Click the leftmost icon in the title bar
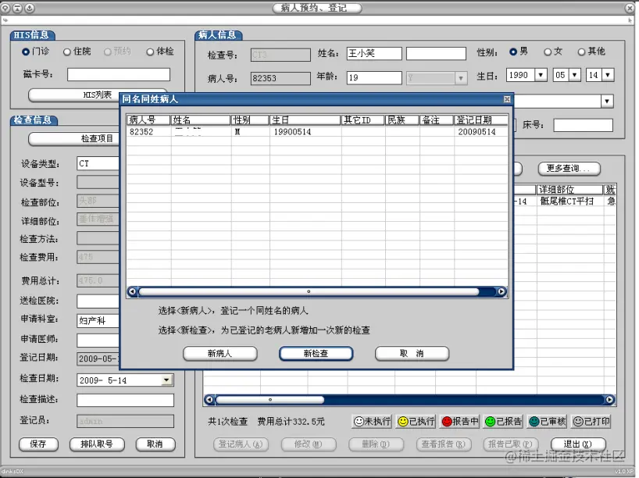Screen dimensions: 639x478 pyautogui.click(x=6, y=8)
